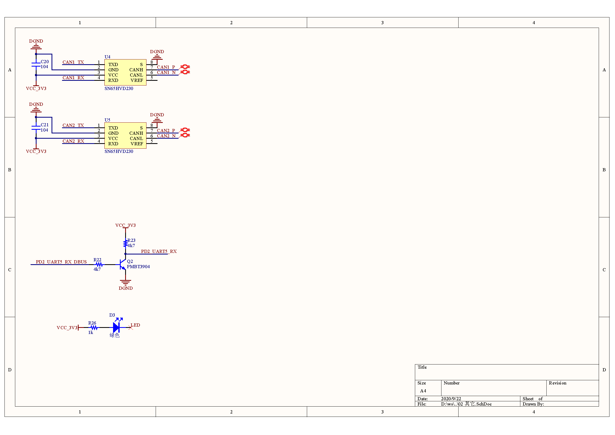Click the PMBT3904 part name text
Image resolution: width=615 pixels, height=435 pixels.
138,267
